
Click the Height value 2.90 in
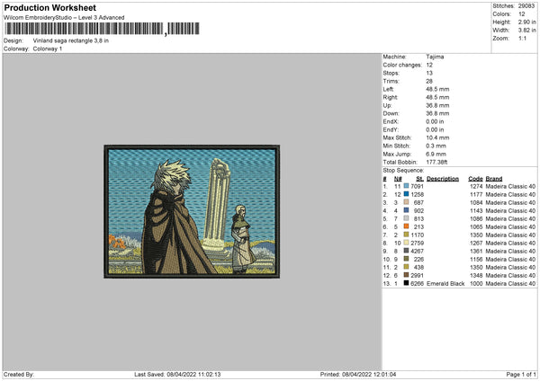[526, 22]
